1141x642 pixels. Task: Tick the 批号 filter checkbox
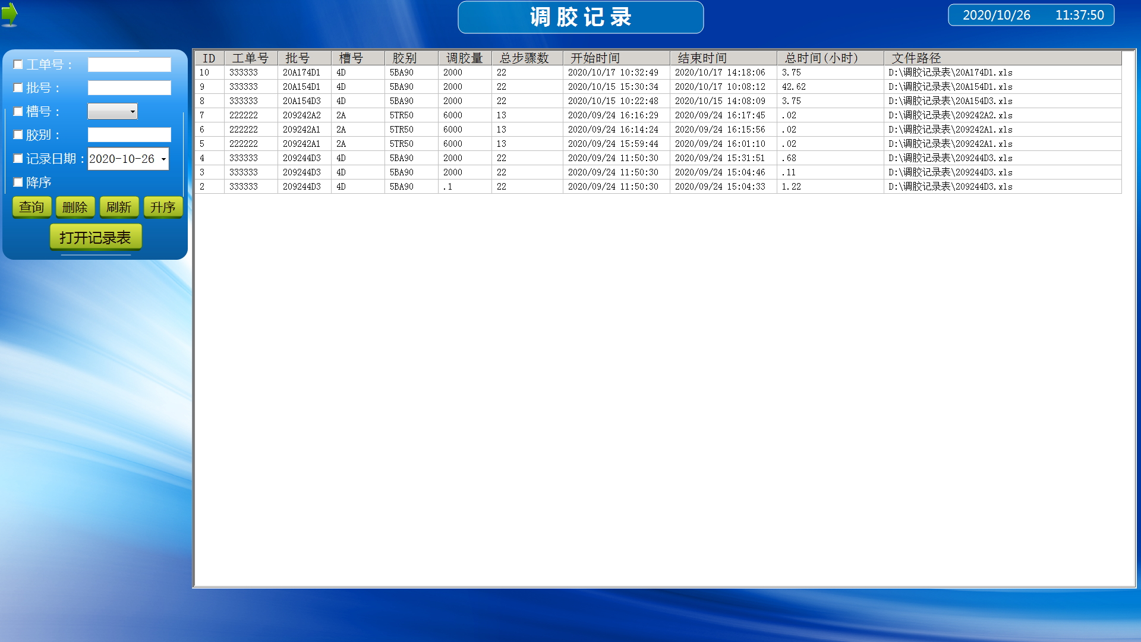(x=18, y=88)
